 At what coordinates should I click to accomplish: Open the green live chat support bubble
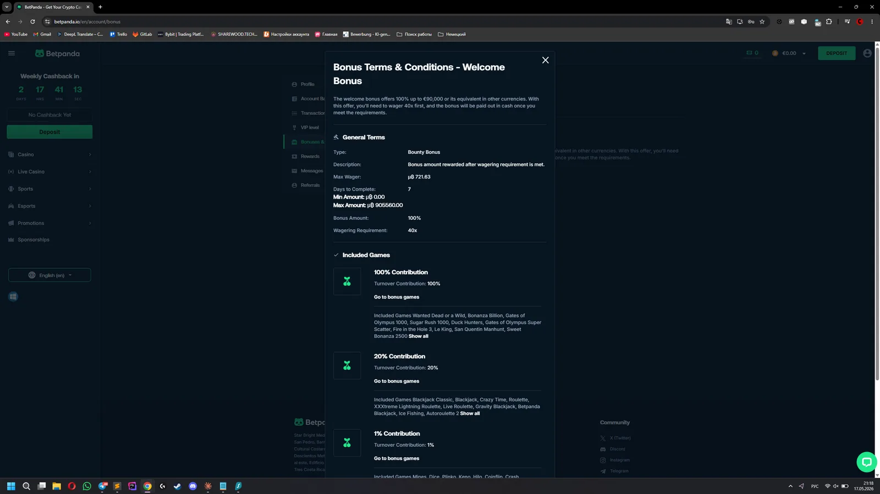tap(866, 462)
